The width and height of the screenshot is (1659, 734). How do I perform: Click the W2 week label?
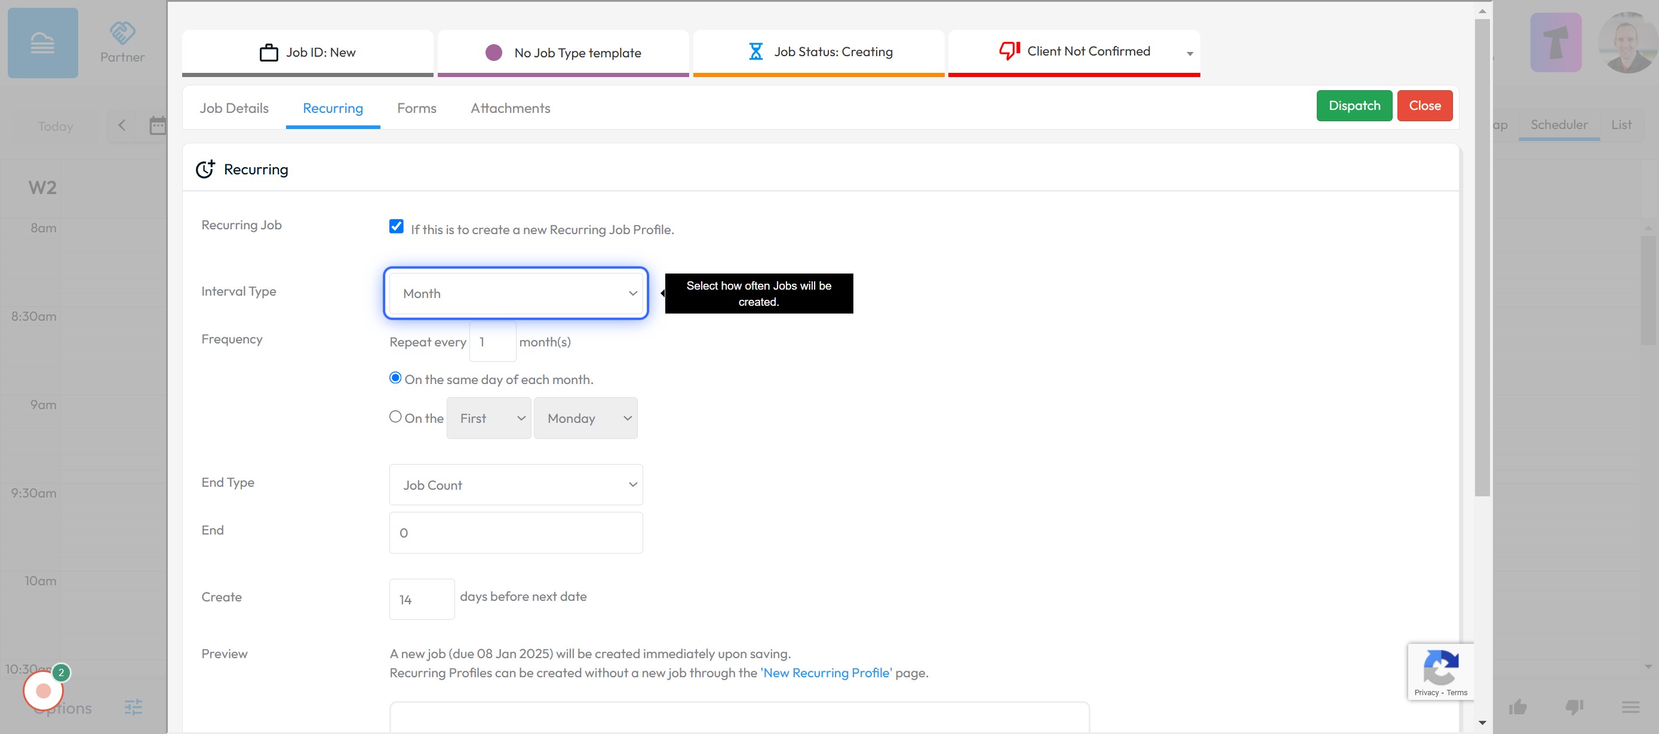pyautogui.click(x=42, y=188)
